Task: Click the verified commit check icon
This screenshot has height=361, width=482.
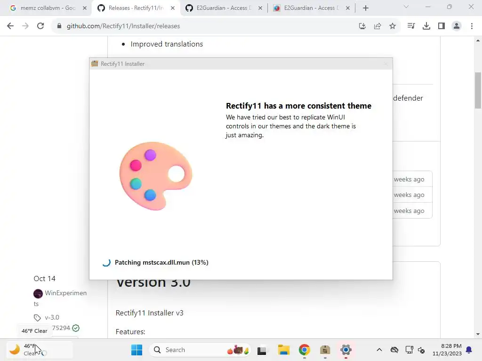Action: pyautogui.click(x=76, y=328)
